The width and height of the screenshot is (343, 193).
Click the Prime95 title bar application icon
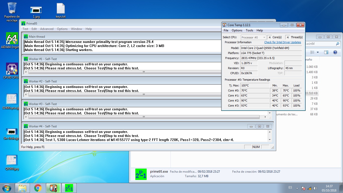(x=23, y=23)
